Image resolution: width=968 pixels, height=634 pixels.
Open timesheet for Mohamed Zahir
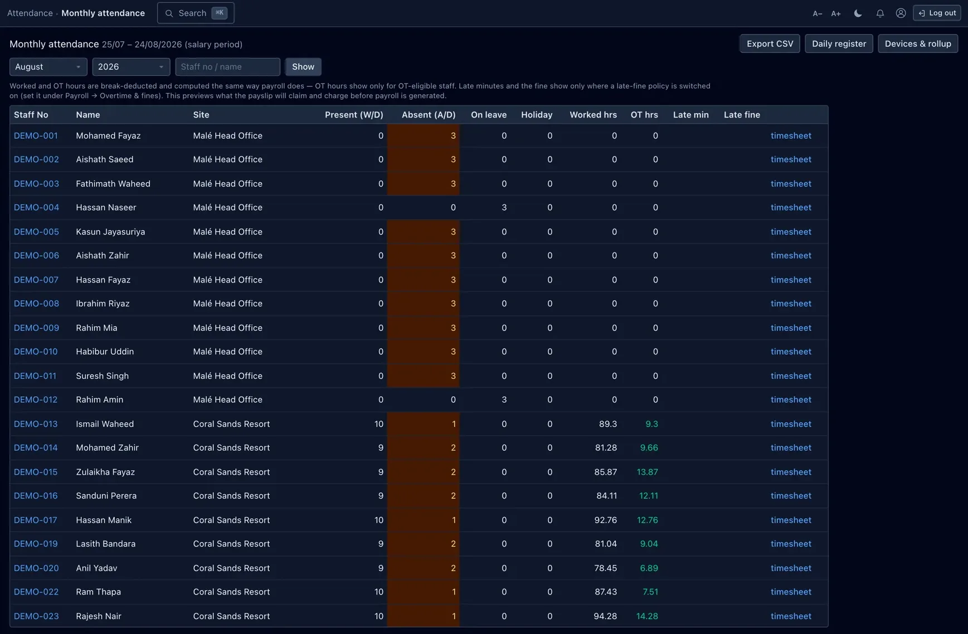tap(791, 448)
